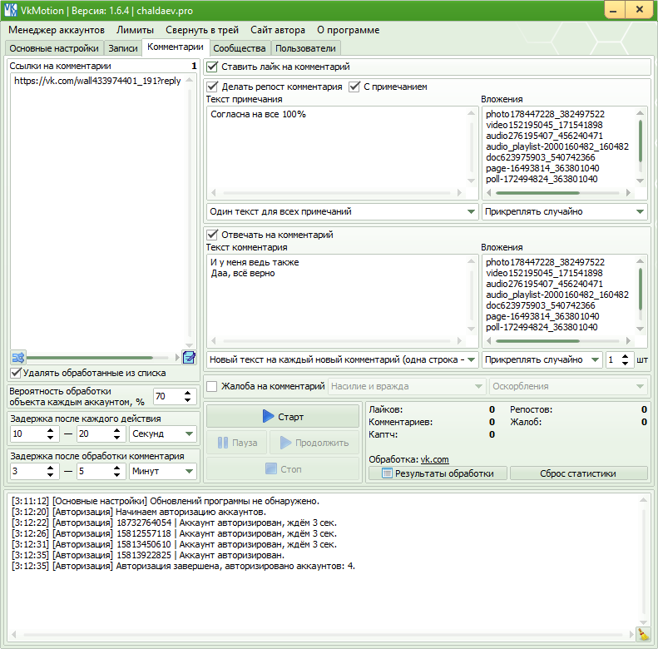Click the horizontal scrollbar under the links list
Viewport: 658px width, 649px height.
[100, 357]
